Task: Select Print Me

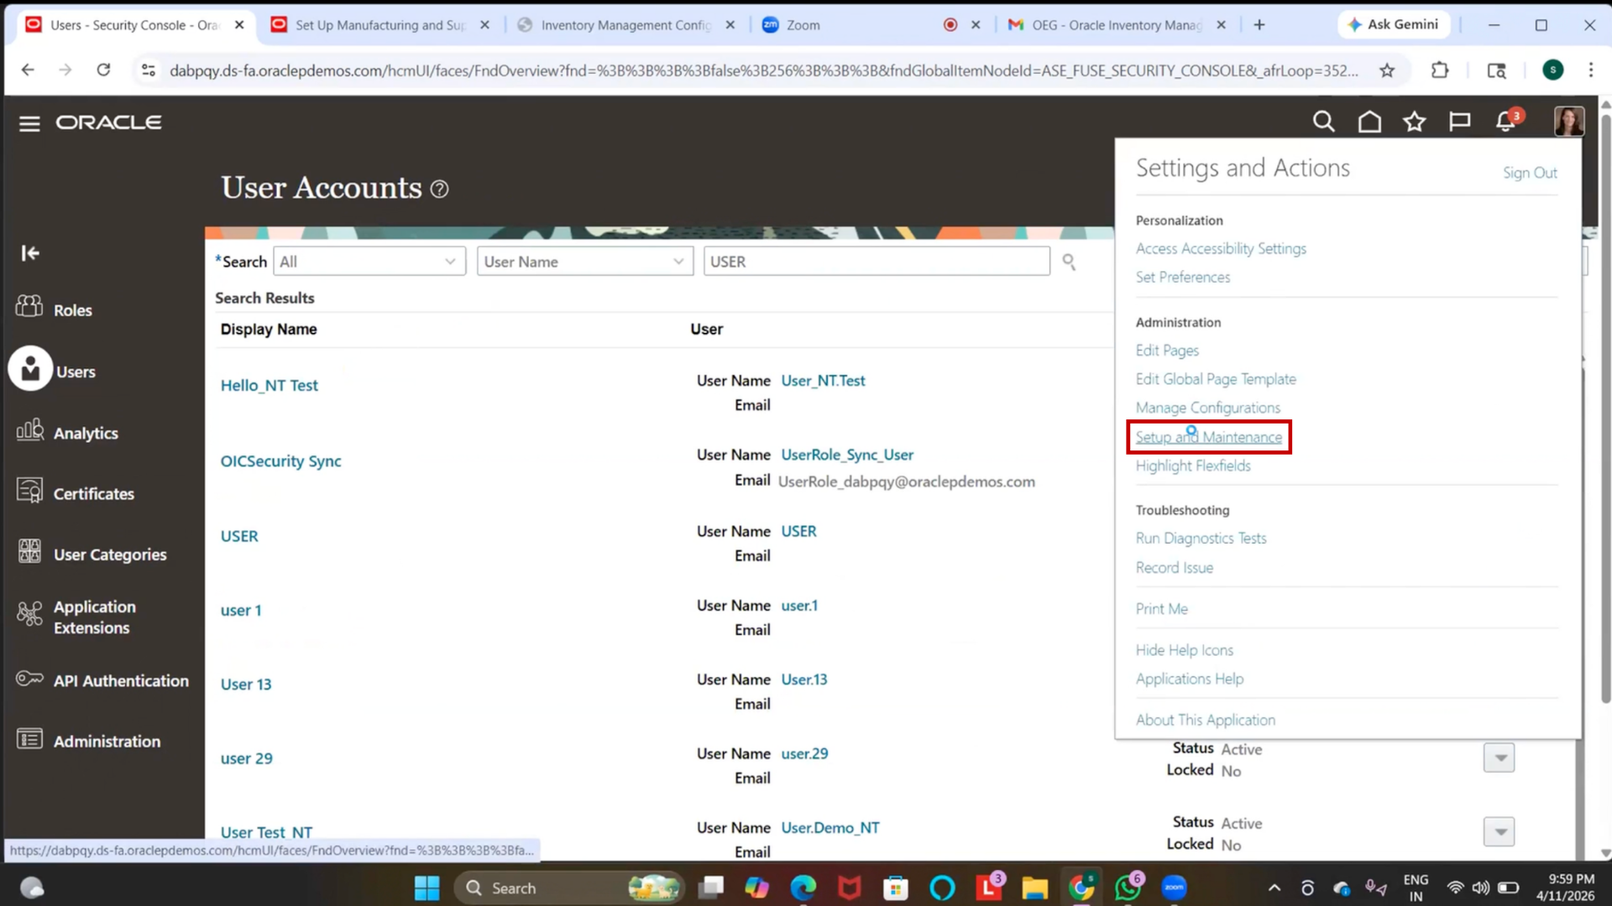Action: click(x=1161, y=609)
